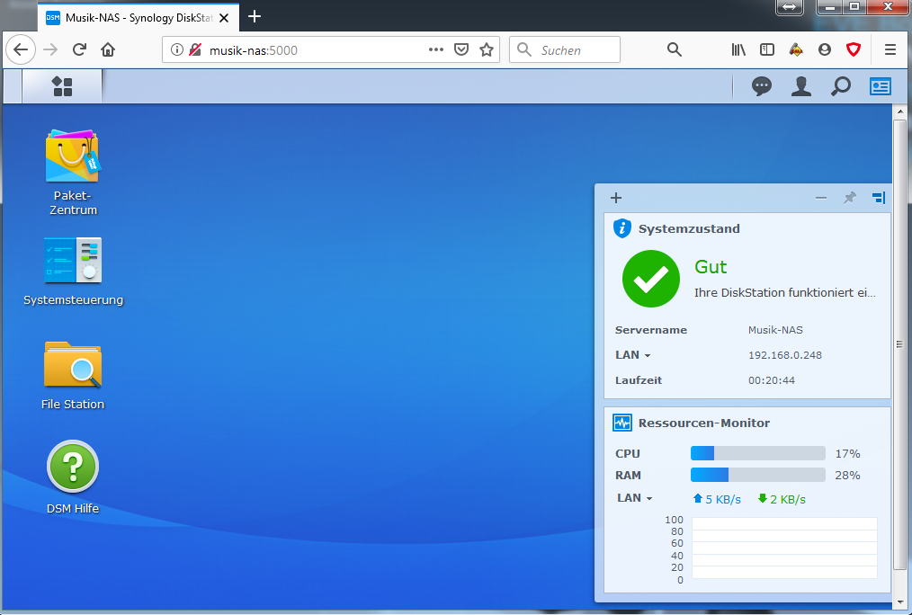Viewport: 912px width, 615px height.
Task: Show site information icon in address bar
Action: click(177, 50)
